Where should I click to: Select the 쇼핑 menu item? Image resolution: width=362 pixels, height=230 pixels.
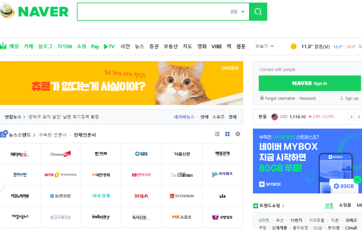[82, 47]
